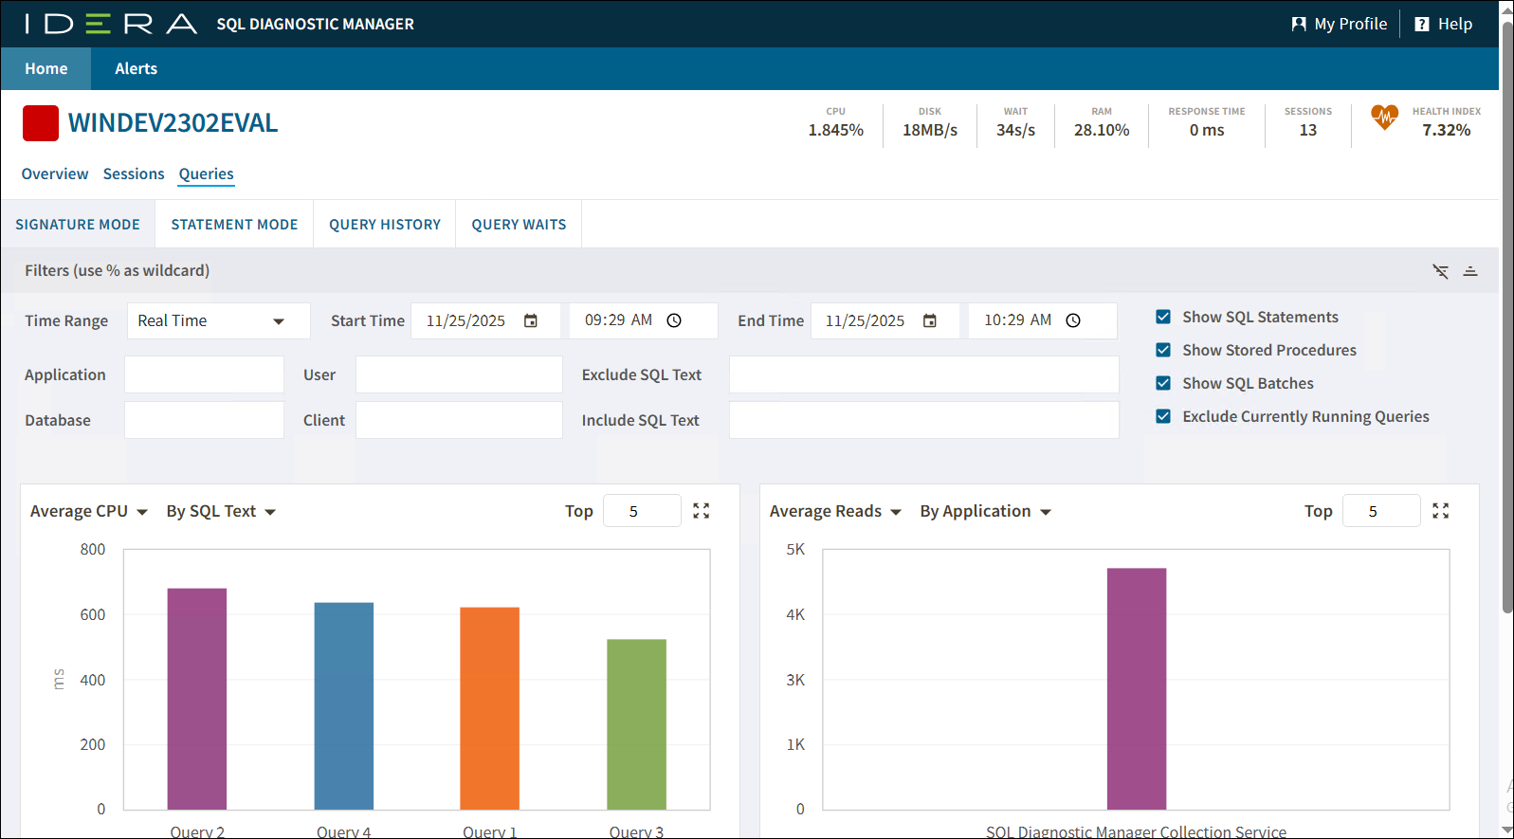Uncheck Show SQL Statements

[x=1163, y=317]
